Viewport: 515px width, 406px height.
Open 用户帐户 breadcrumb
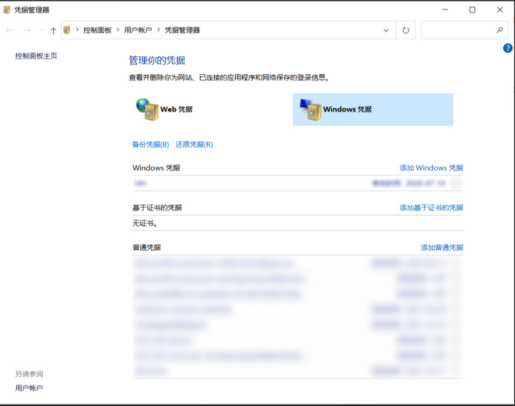138,30
